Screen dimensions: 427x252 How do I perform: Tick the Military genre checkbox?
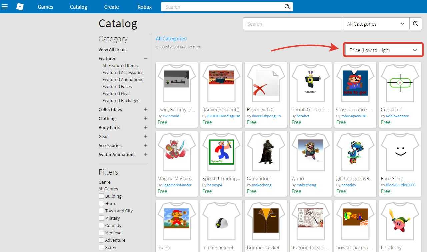click(101, 218)
